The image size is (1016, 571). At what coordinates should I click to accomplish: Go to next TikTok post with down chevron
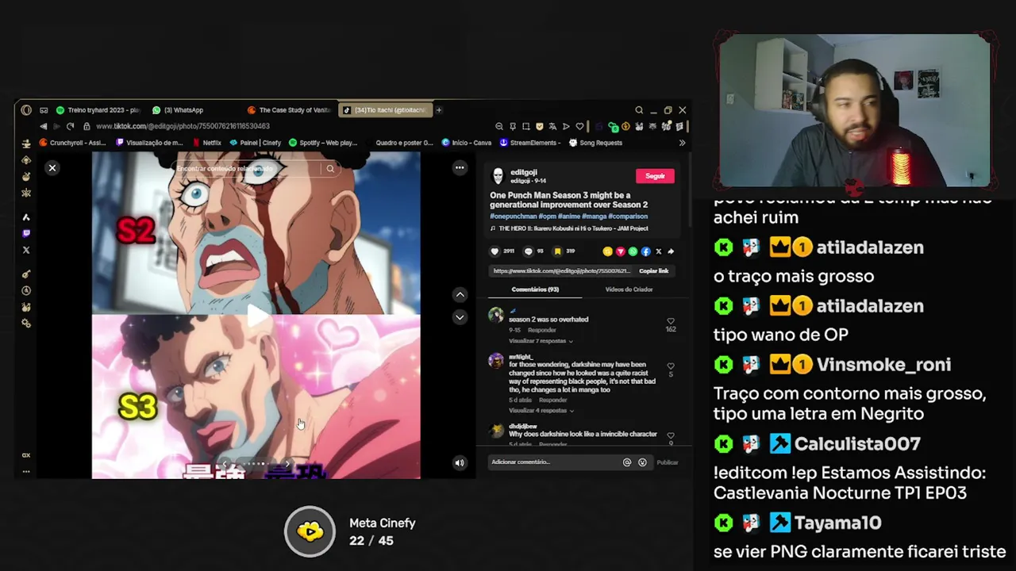(x=460, y=317)
